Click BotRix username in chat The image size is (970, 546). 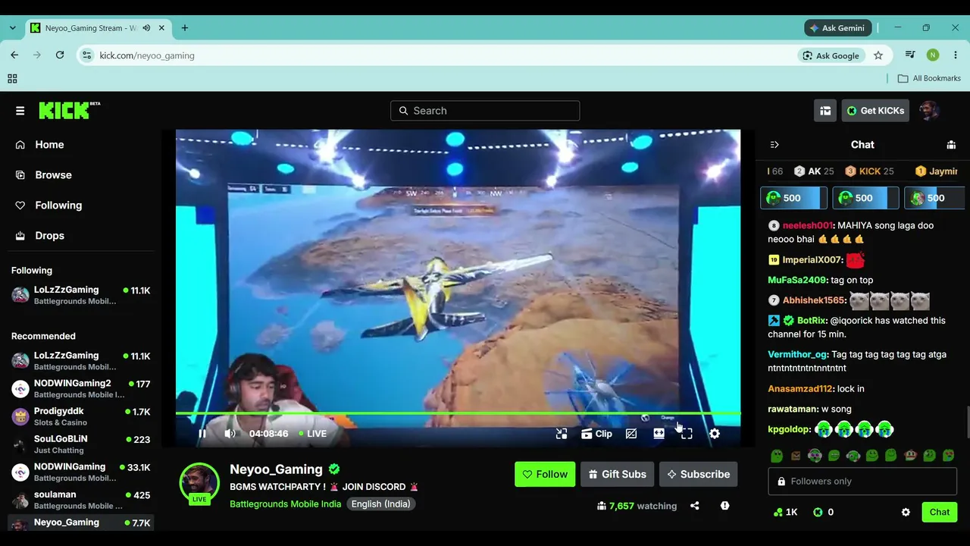(812, 321)
